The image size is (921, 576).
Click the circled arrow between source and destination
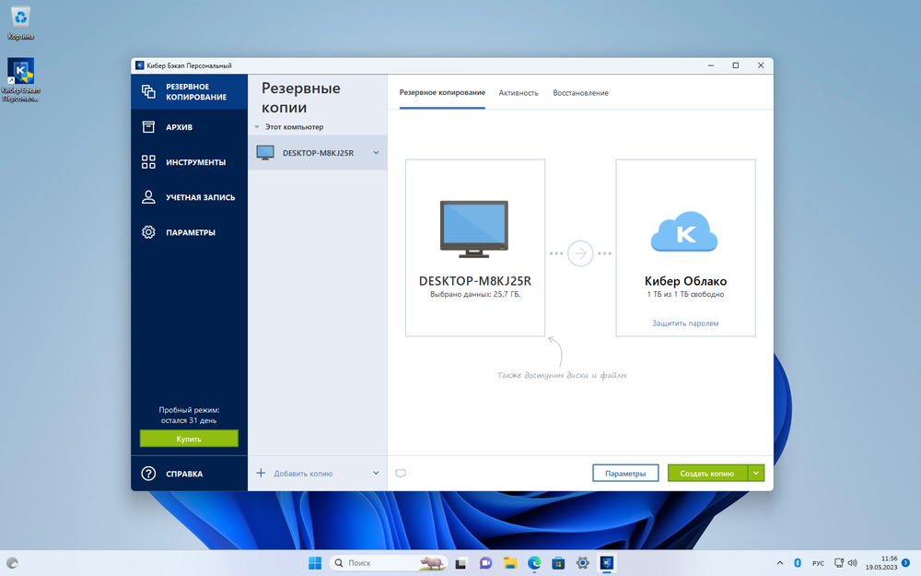click(x=580, y=253)
